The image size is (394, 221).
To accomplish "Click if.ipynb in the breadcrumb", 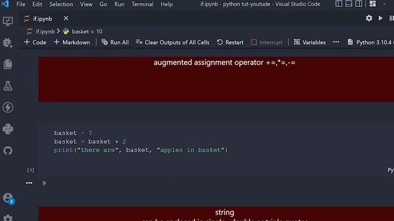I will point(41,31).
